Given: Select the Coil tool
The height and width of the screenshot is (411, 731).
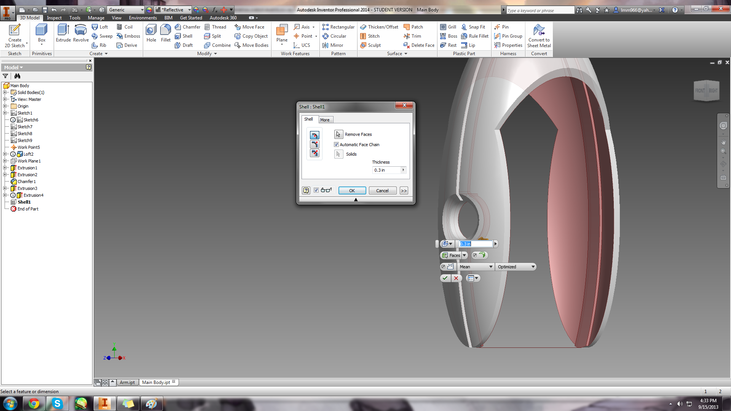Looking at the screenshot, I should click(x=124, y=27).
